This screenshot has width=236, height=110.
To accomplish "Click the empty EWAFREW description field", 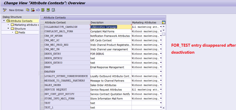I will (x=111, y=72).
